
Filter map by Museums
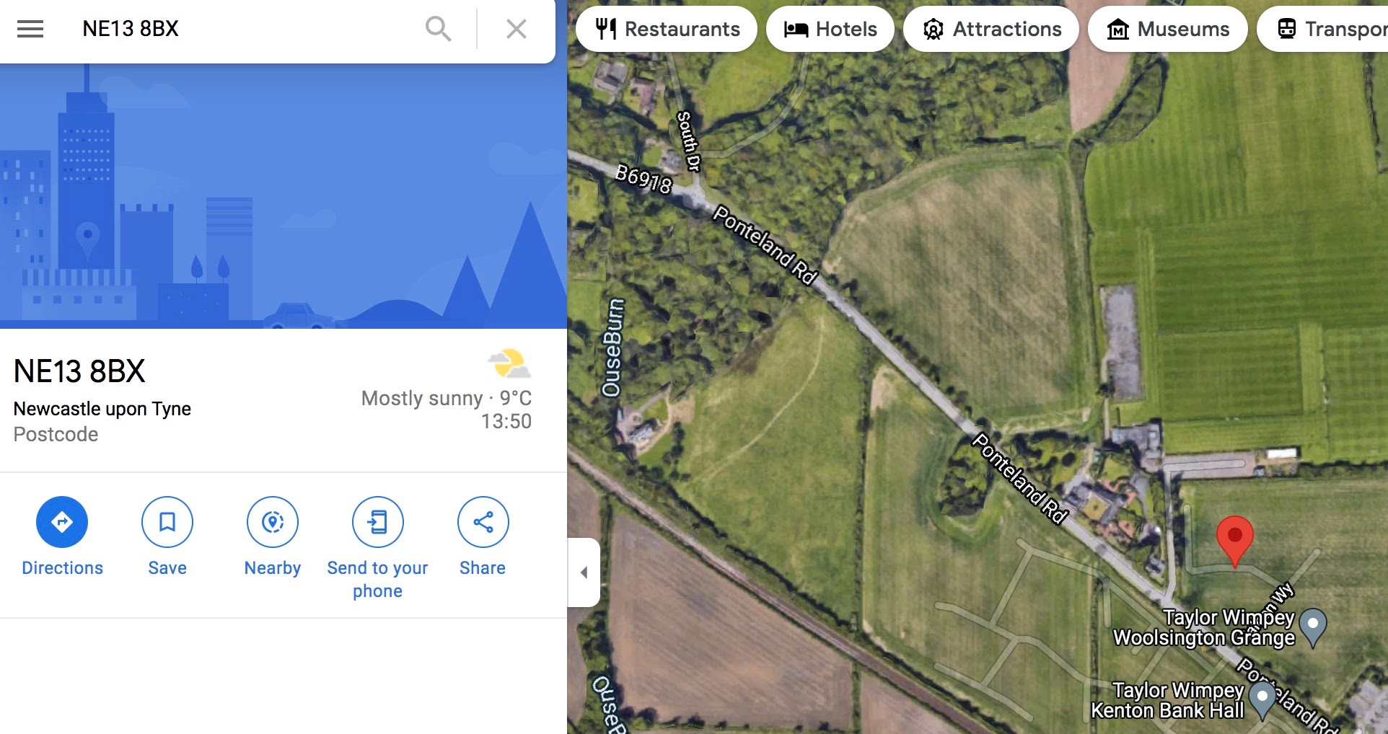point(1168,29)
